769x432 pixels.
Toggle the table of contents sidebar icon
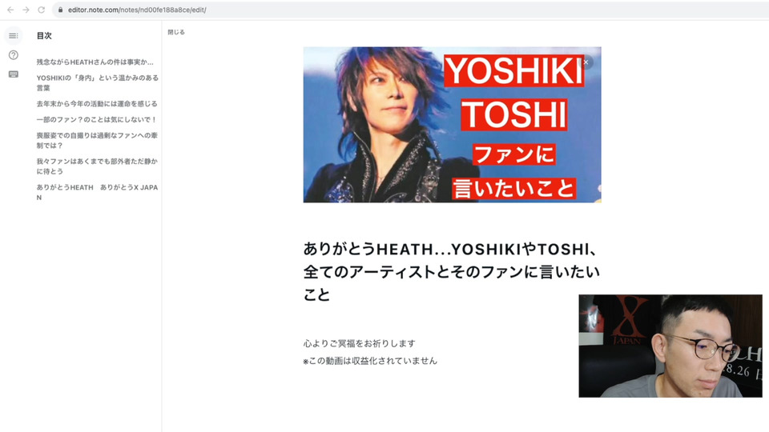(x=14, y=36)
